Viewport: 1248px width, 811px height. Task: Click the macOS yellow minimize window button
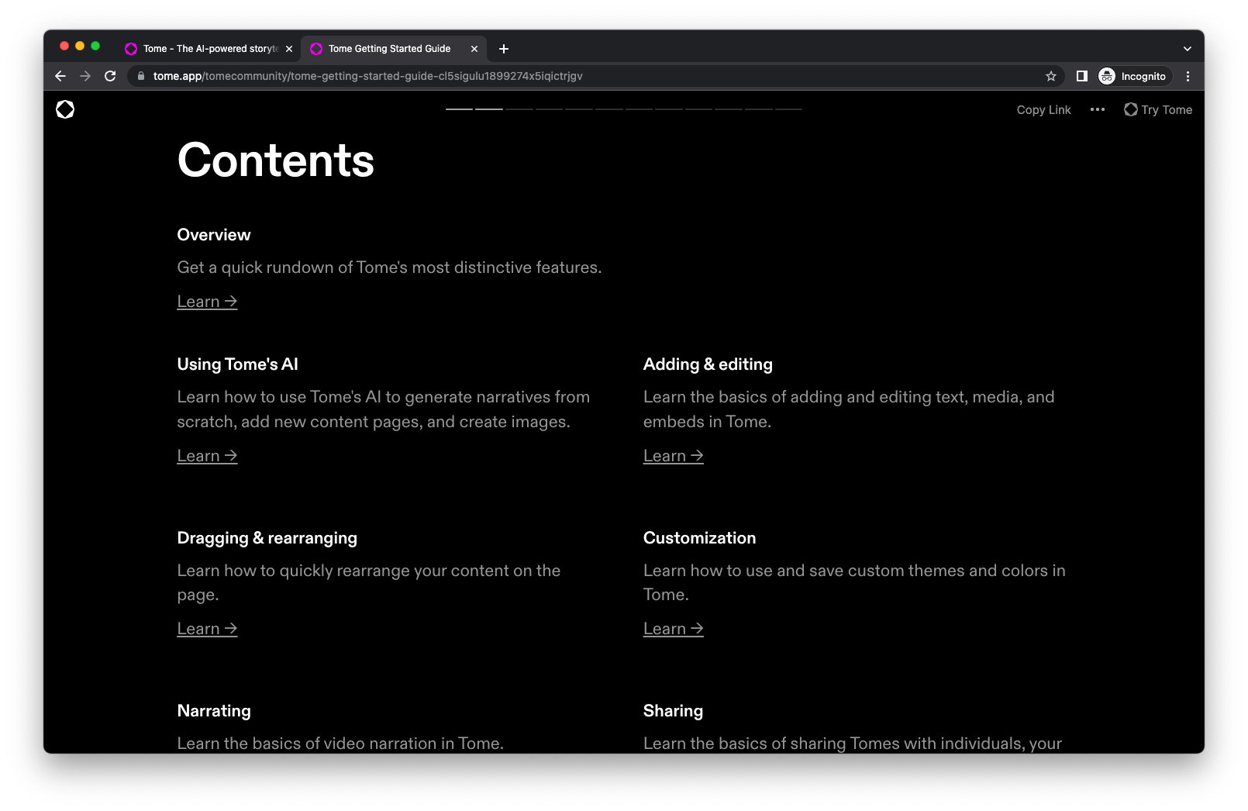pyautogui.click(x=80, y=46)
